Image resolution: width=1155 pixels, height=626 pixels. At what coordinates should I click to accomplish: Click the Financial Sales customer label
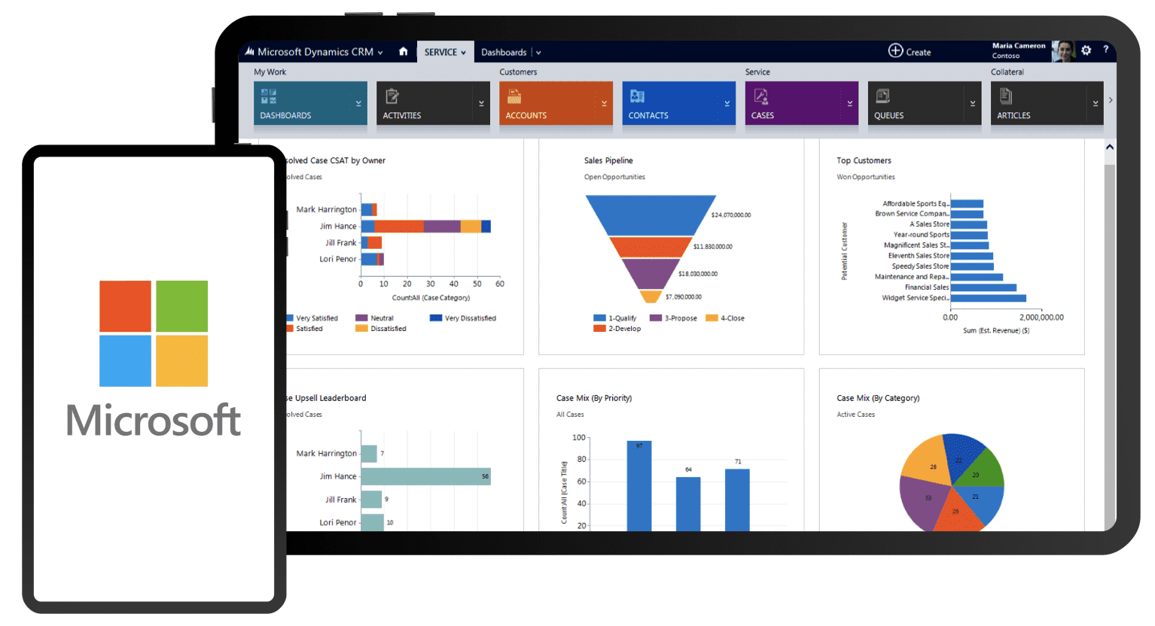click(x=927, y=287)
